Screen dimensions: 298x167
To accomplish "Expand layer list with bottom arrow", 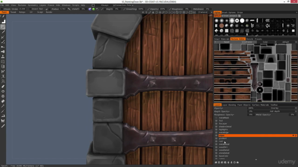I will (x=256, y=160).
